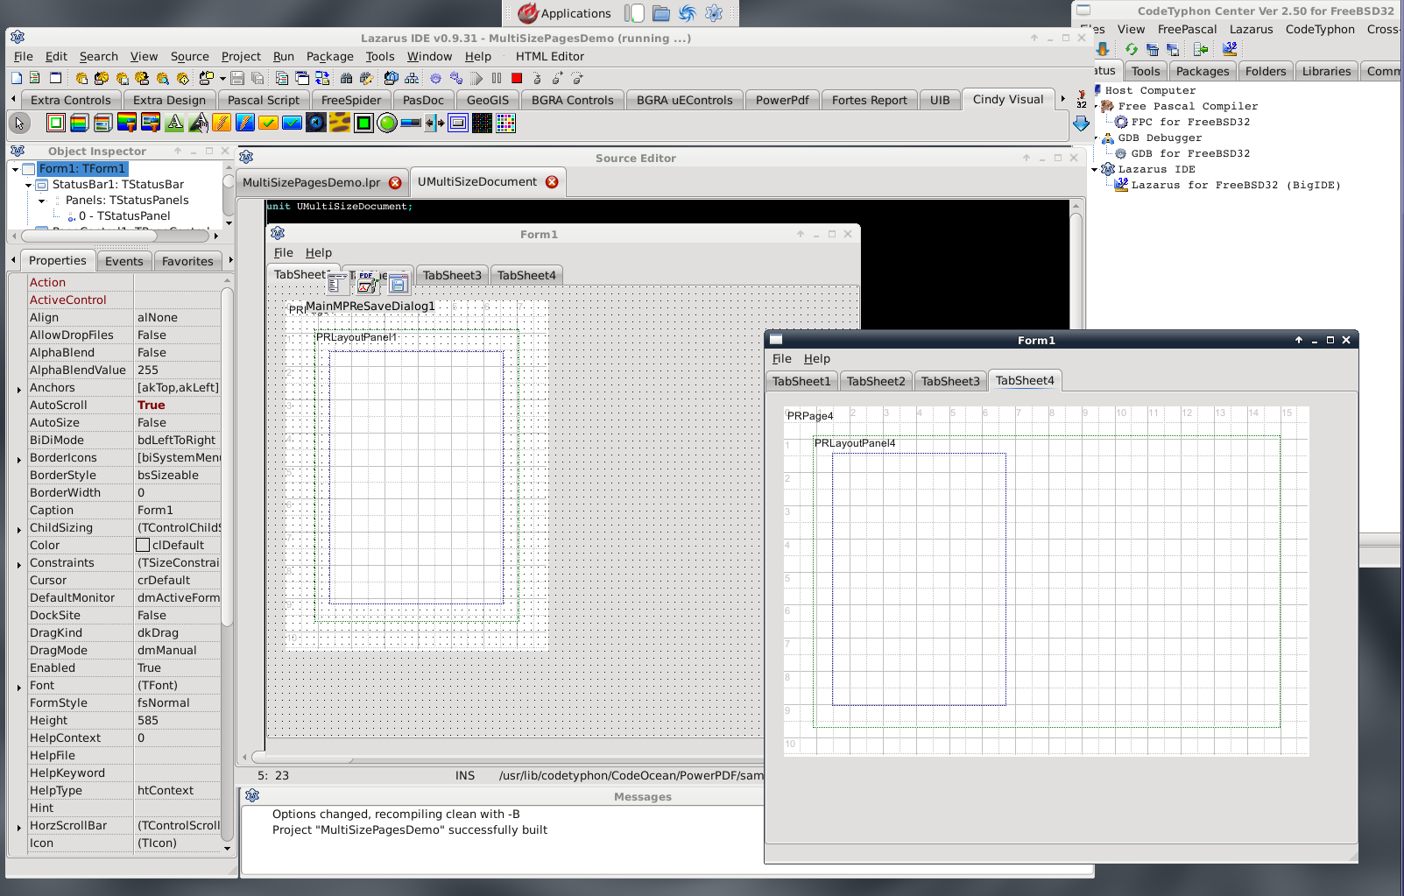Open the file manager folder icon in top panel

pos(661,13)
